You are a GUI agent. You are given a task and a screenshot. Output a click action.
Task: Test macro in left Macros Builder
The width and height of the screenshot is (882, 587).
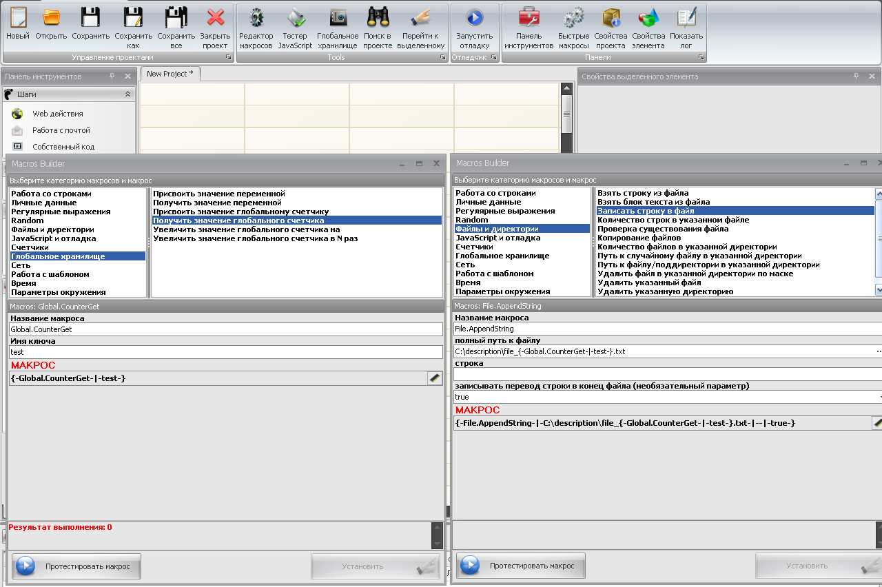coord(76,566)
